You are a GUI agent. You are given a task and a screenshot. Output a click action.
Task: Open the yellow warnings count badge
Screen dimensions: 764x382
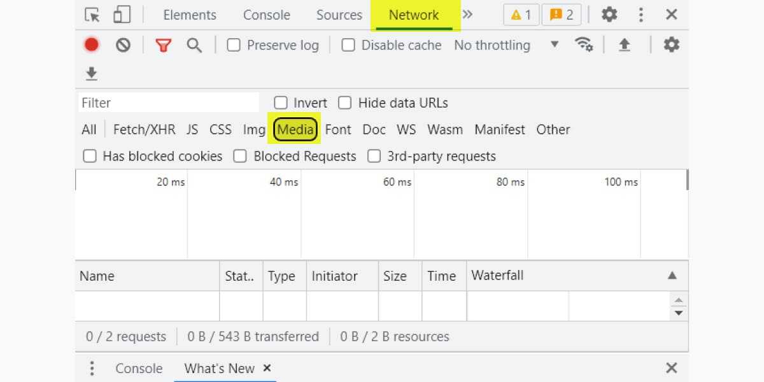click(521, 15)
